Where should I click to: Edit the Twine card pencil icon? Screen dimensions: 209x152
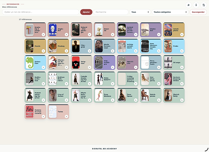[x=66, y=116]
